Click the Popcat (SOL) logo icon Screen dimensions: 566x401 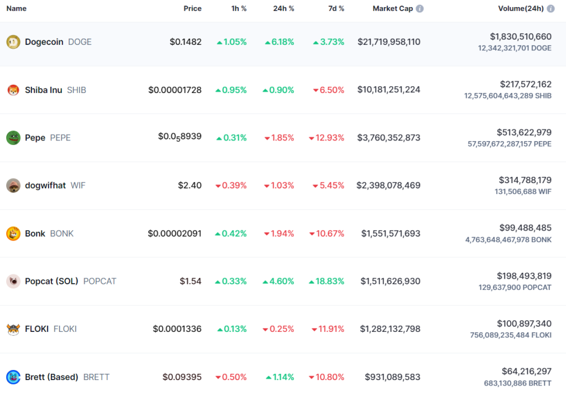pos(13,281)
